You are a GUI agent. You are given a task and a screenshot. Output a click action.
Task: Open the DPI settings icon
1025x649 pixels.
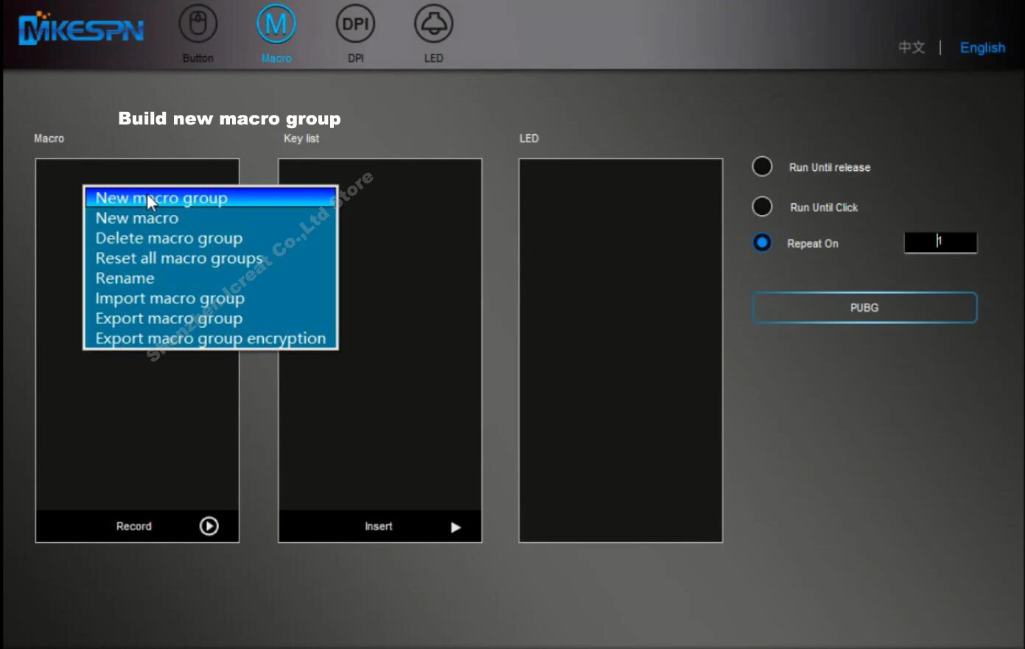tap(355, 24)
